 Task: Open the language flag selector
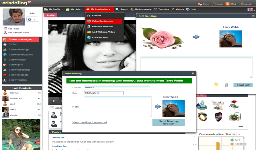click(251, 10)
